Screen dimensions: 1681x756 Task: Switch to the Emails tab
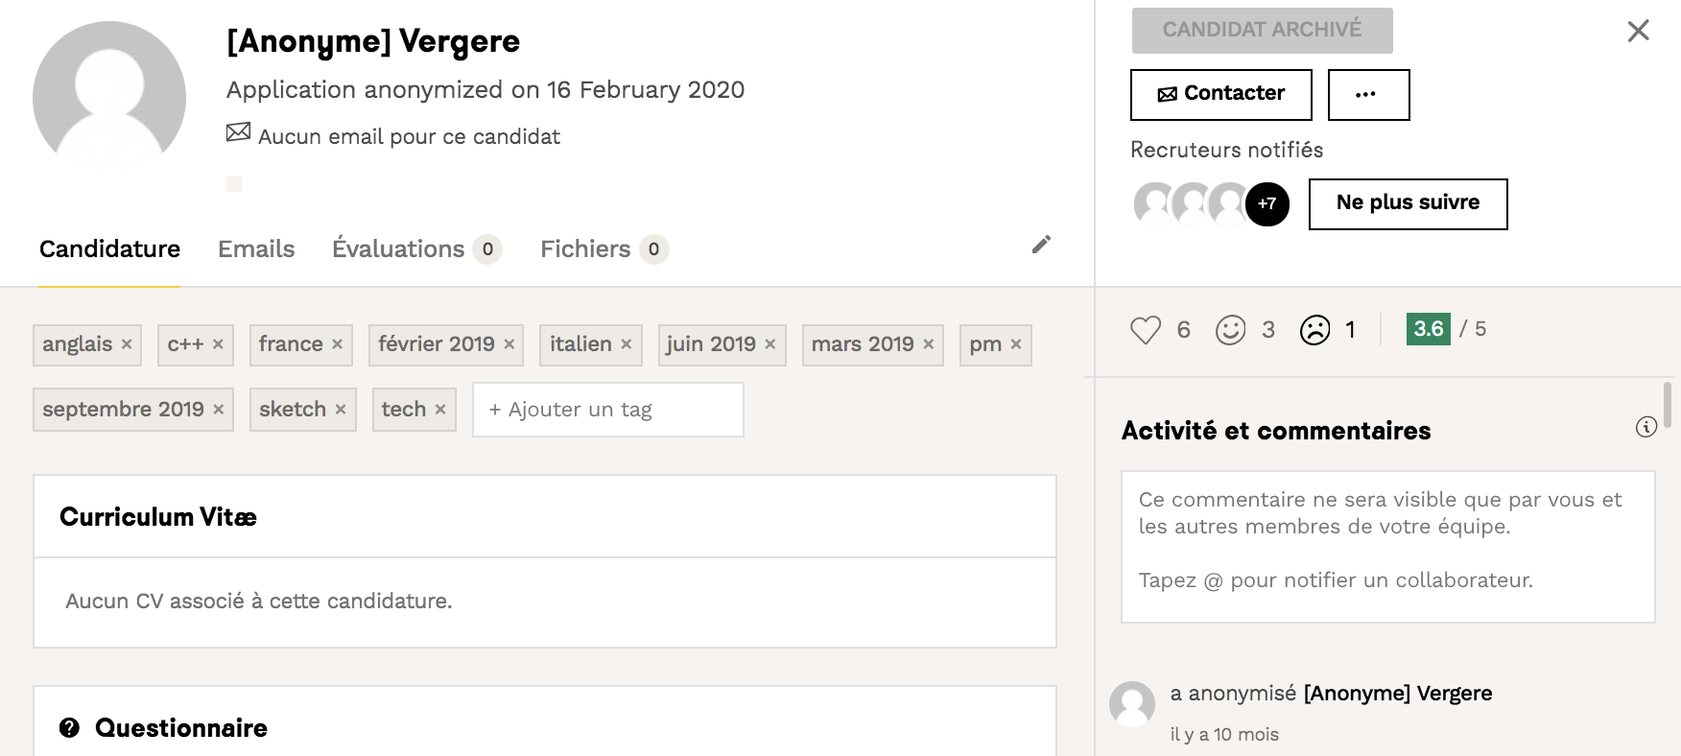point(256,249)
